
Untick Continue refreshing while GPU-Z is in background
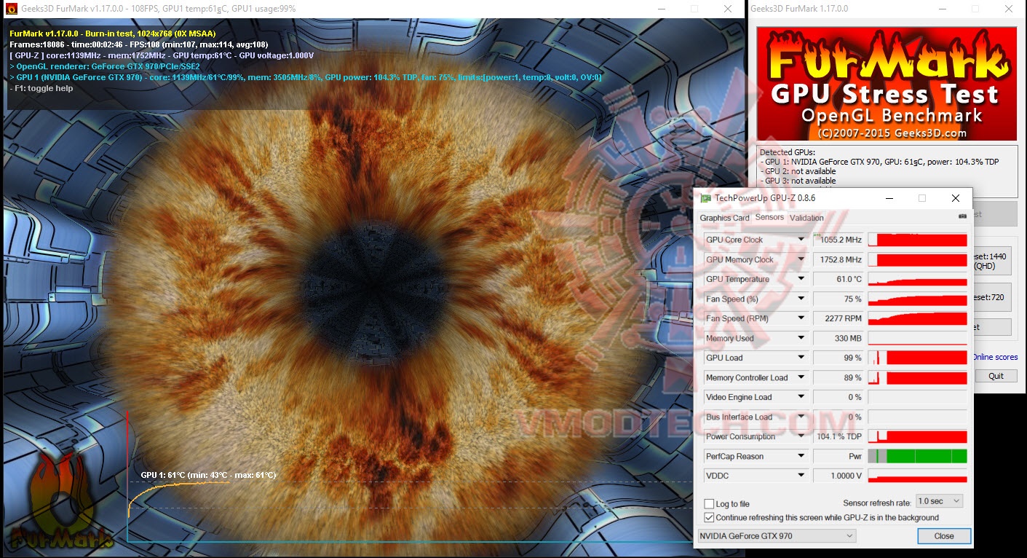[x=709, y=518]
